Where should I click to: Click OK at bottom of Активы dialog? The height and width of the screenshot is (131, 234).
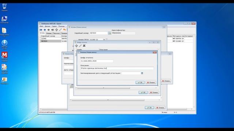click(149, 108)
